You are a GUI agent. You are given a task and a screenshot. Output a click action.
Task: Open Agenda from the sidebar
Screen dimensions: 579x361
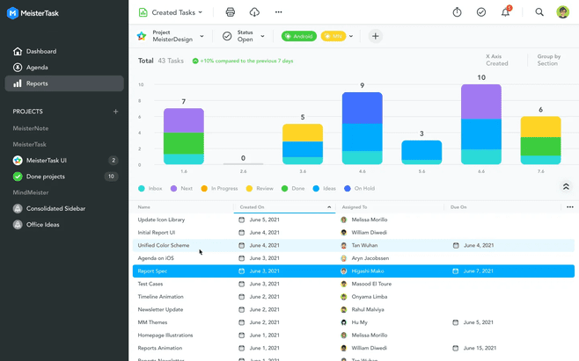click(37, 68)
